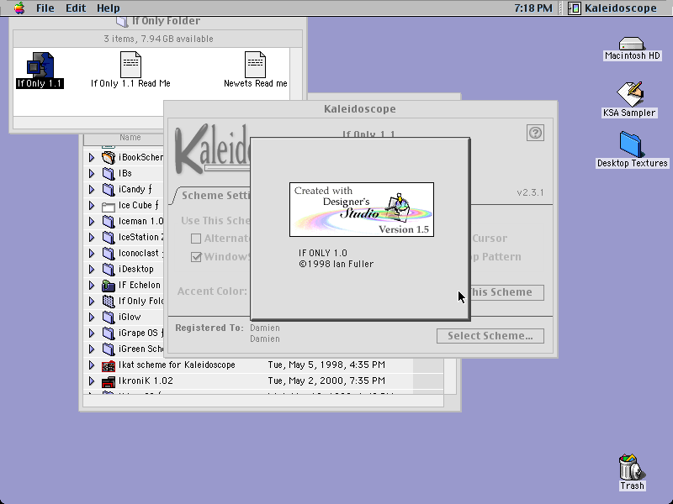Select the KSA Sampler desktop icon
Viewport: 673px width, 504px height.
629,94
